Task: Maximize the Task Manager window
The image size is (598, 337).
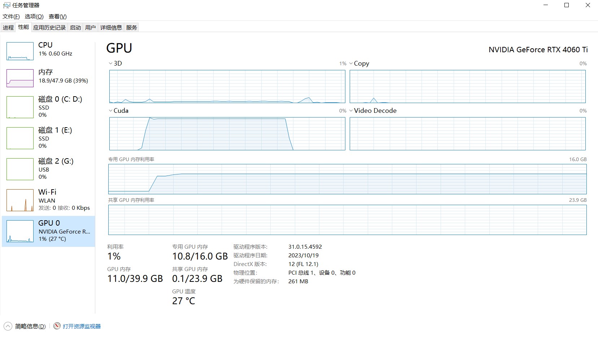Action: tap(567, 5)
